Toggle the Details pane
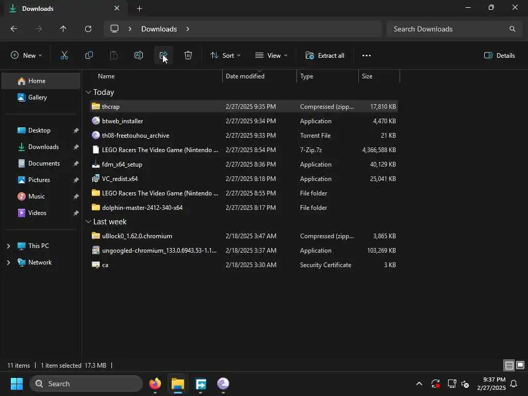 tap(499, 56)
